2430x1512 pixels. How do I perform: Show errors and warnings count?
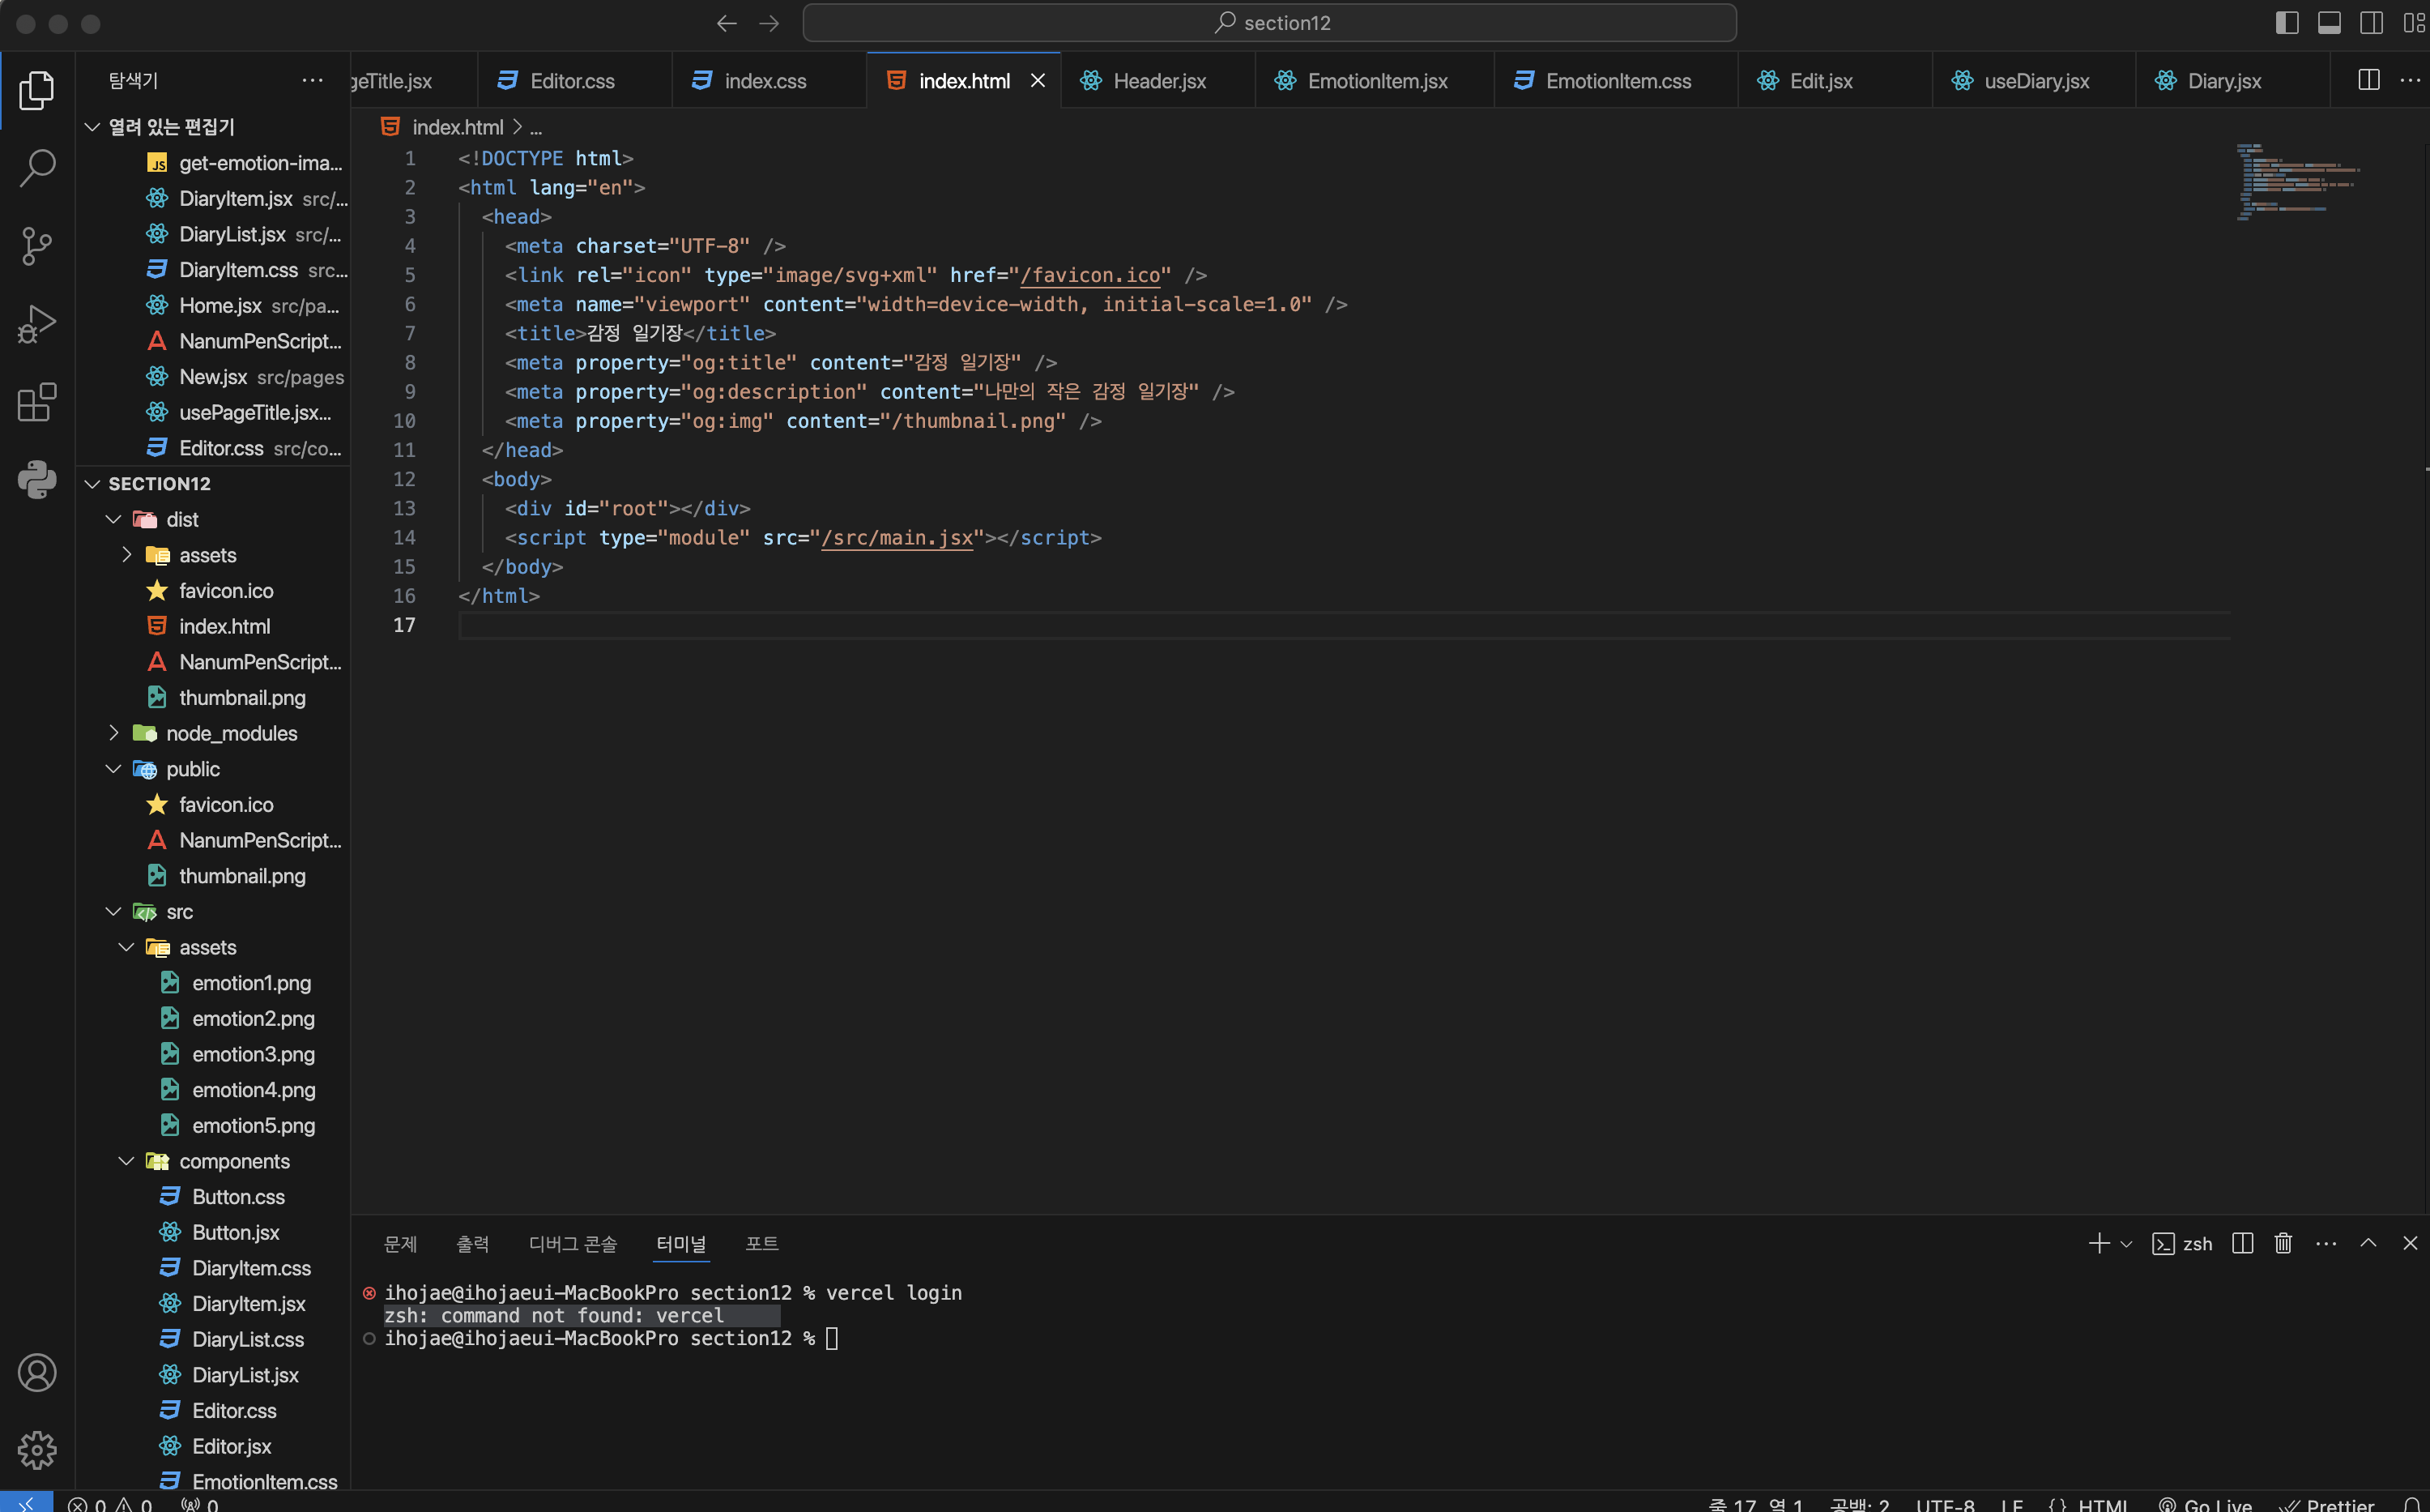point(110,1502)
